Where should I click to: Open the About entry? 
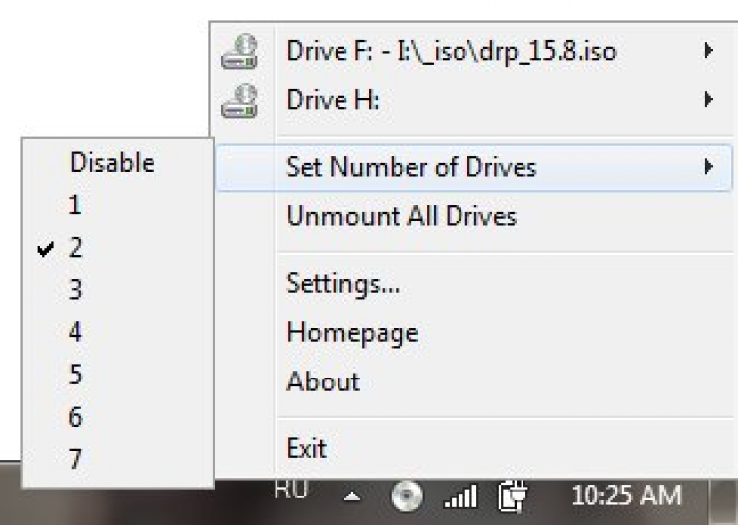pyautogui.click(x=323, y=381)
